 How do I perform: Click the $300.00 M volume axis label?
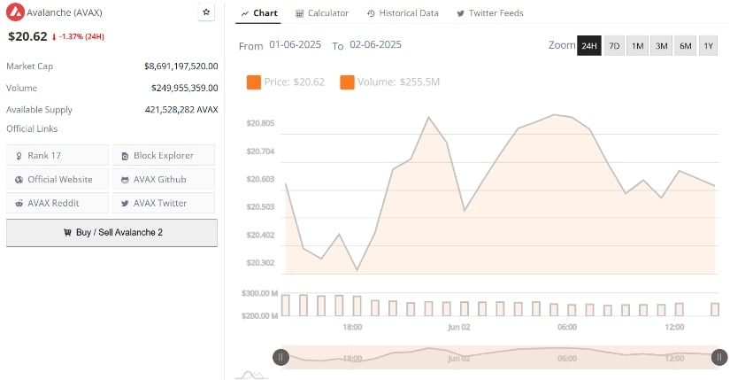click(260, 293)
